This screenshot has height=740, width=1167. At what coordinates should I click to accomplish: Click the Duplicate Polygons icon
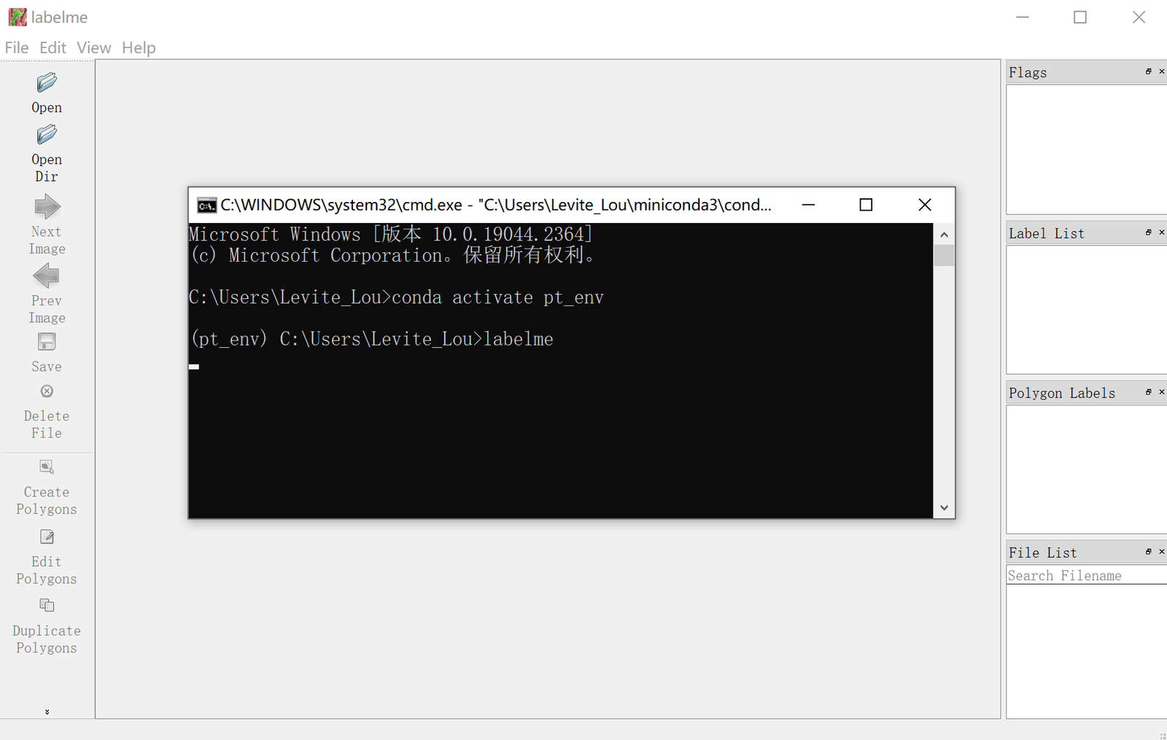click(x=47, y=605)
